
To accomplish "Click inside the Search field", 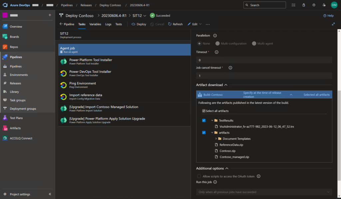I will (x=264, y=5).
